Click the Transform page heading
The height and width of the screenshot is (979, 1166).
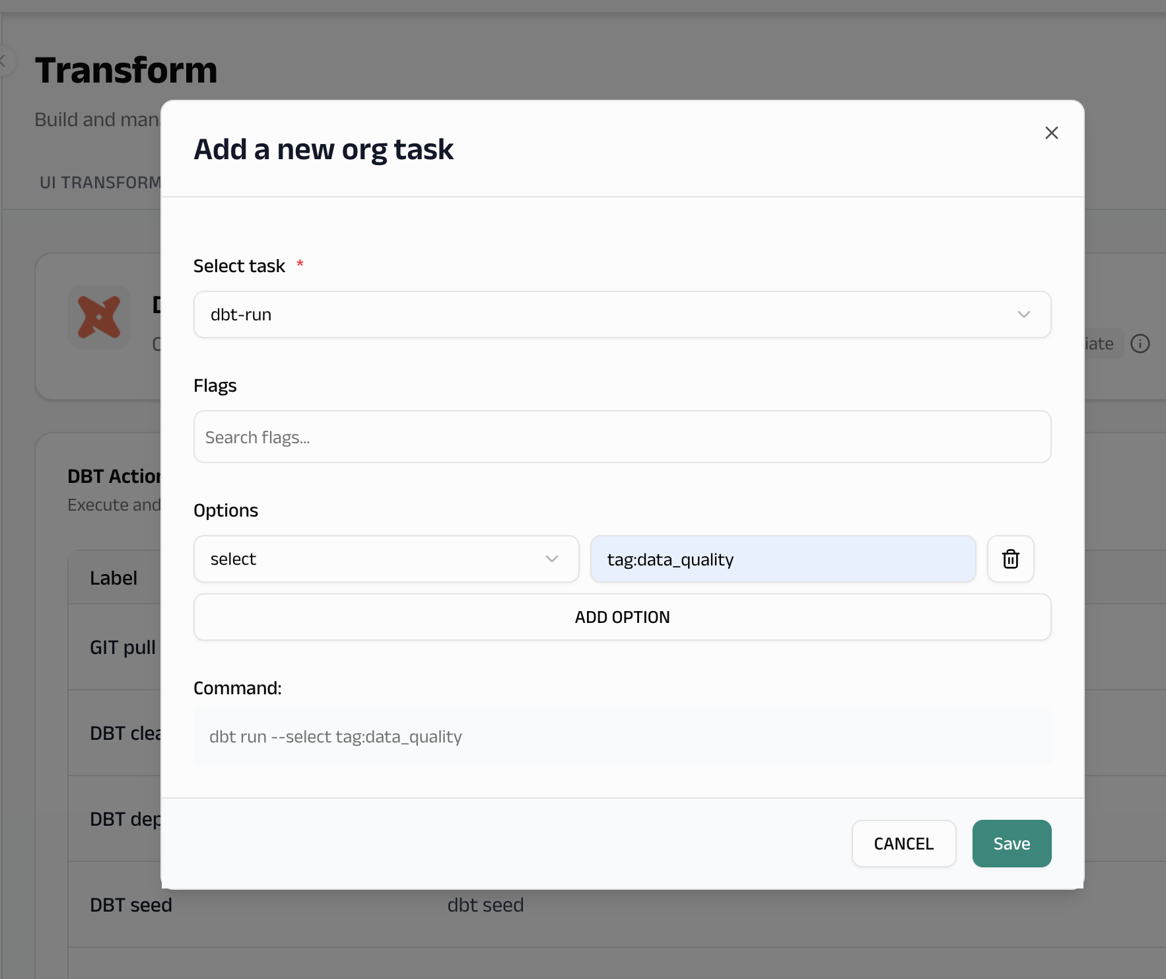point(126,70)
